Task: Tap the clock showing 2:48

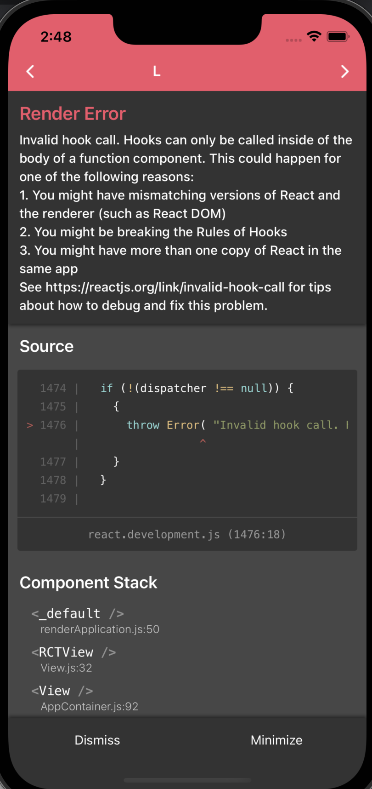Action: tap(56, 36)
